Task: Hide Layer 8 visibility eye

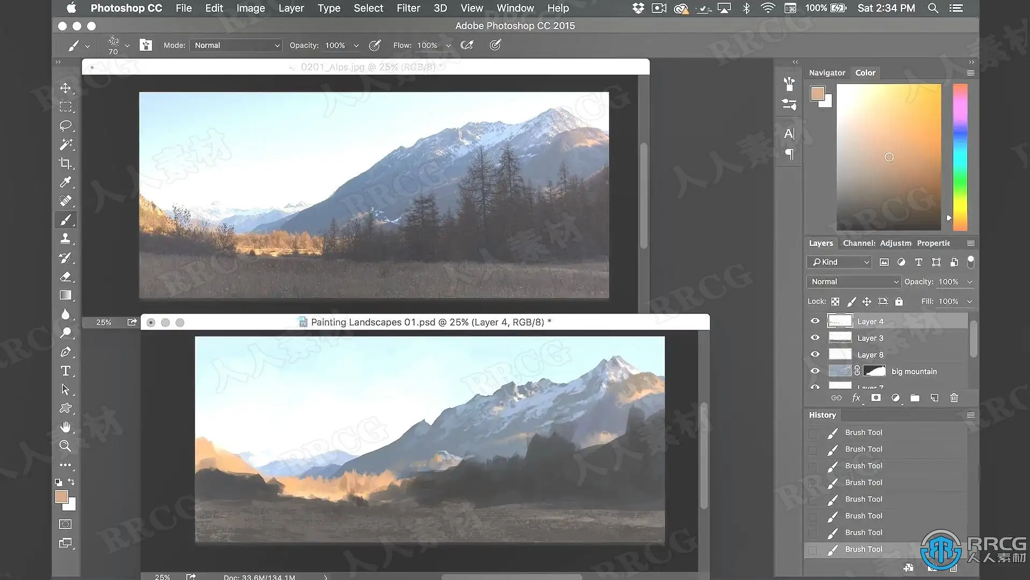Action: (x=815, y=354)
